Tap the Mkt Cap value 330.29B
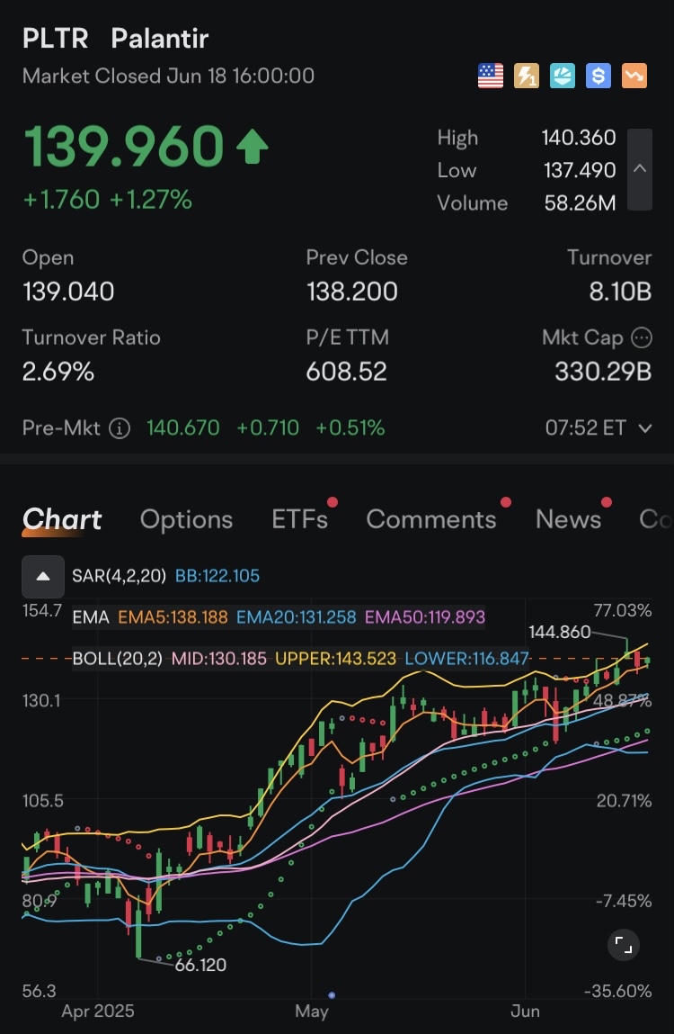Image resolution: width=674 pixels, height=1034 pixels. 603,372
